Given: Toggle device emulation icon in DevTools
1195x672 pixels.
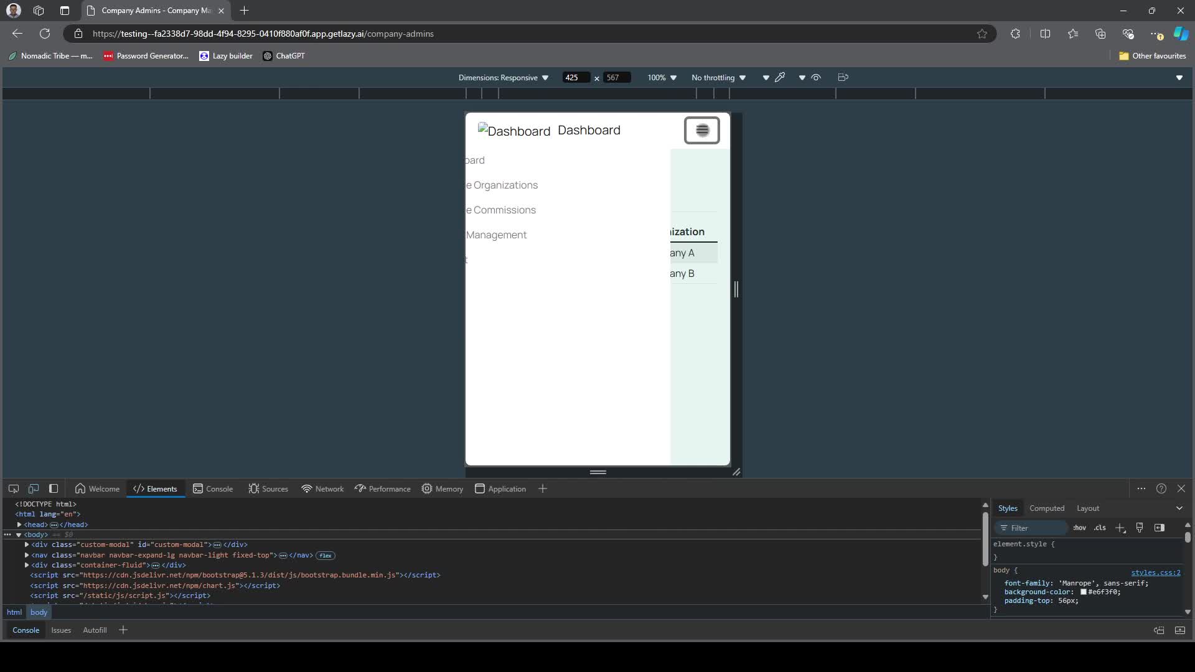Looking at the screenshot, I should pyautogui.click(x=34, y=489).
